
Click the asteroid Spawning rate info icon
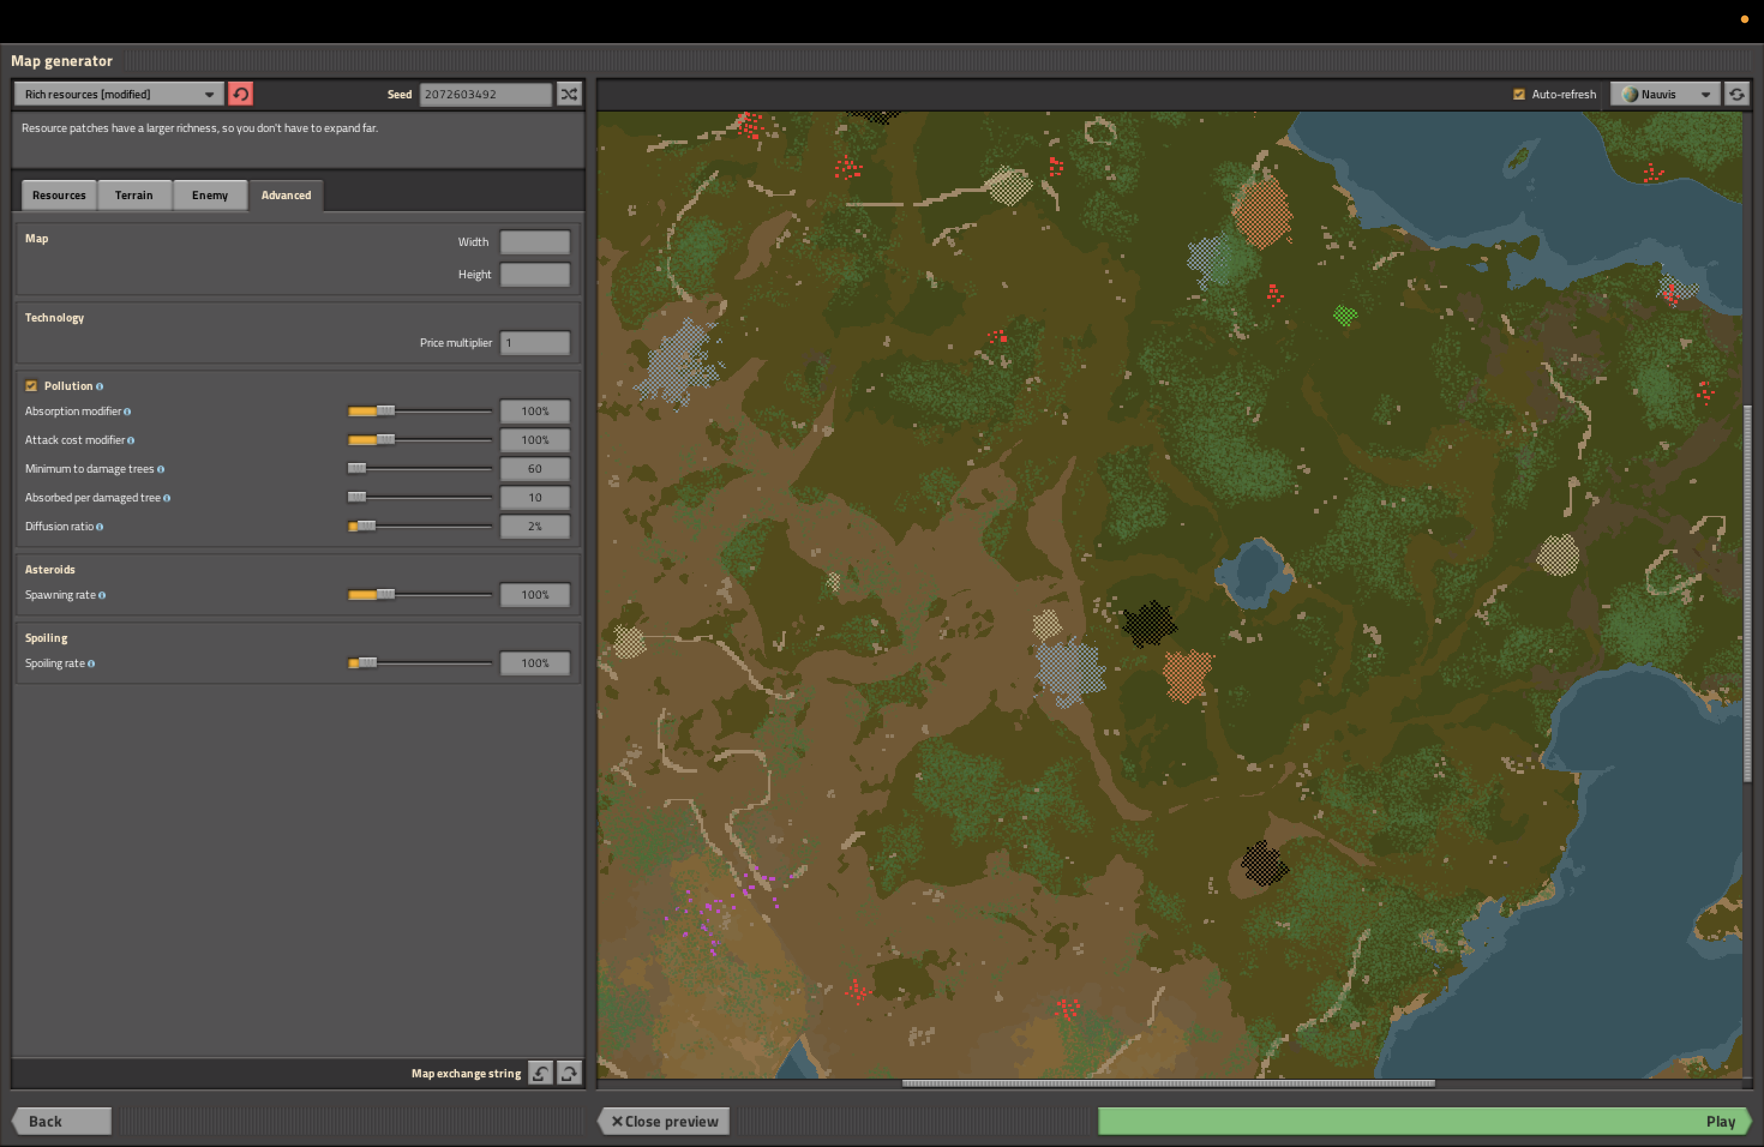click(101, 596)
